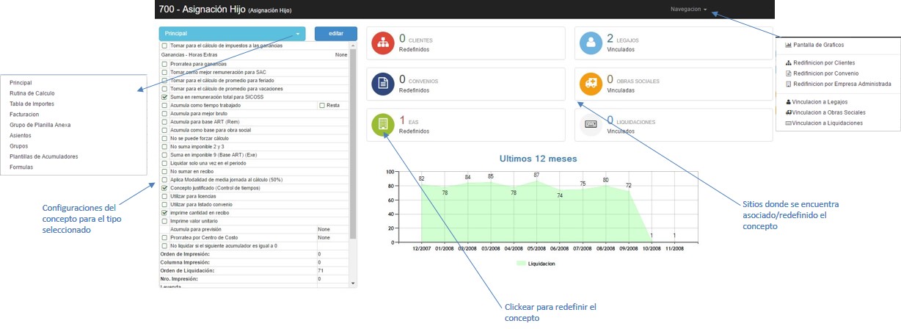The width and height of the screenshot is (901, 329).
Task: Open the Navegacion dropdown menu
Action: [688, 10]
